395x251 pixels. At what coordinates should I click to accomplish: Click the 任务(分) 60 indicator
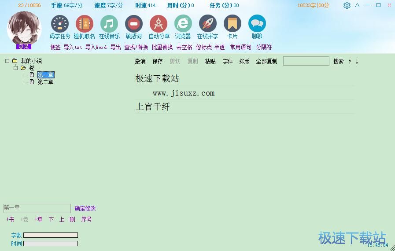224,5
